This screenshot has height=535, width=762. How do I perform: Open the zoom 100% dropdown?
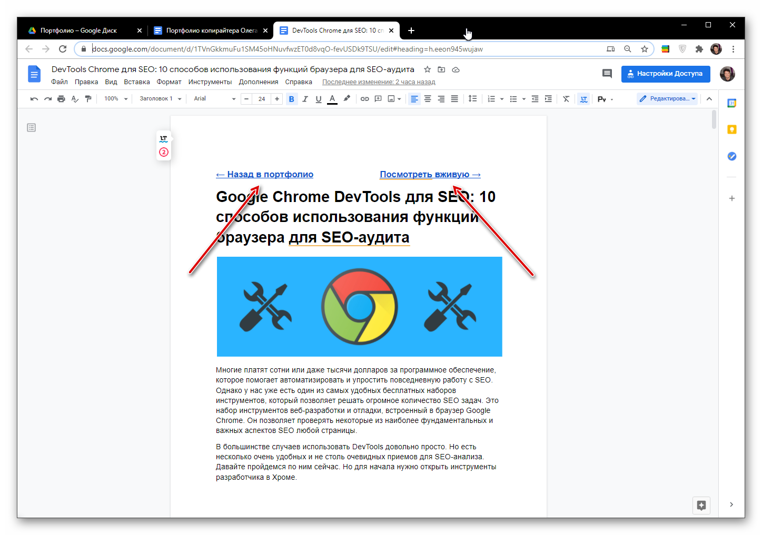(x=116, y=99)
